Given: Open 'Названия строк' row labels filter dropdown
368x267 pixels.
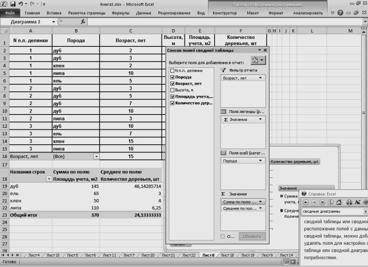Looking at the screenshot, I should click(49, 179).
